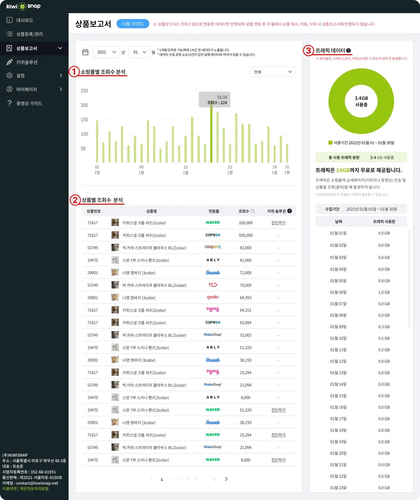Click the Kiwi Snap logo
The image size is (420, 500).
coord(24,6)
